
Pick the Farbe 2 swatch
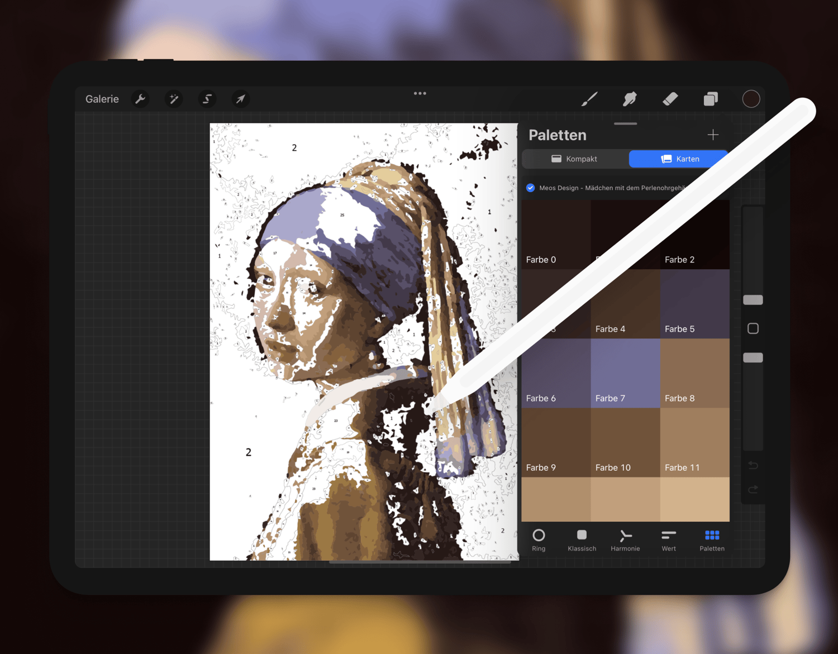tap(695, 235)
